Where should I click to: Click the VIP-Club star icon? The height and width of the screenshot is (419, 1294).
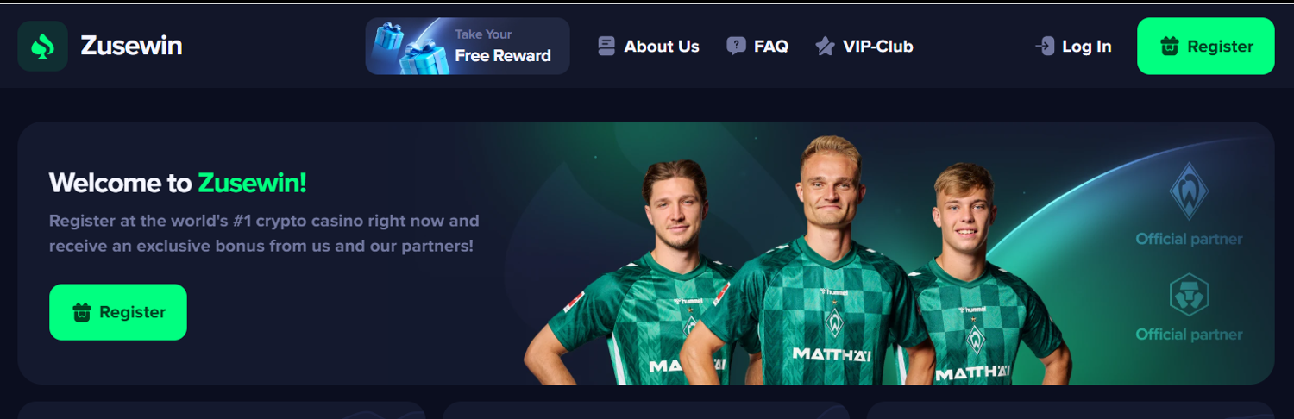[825, 47]
